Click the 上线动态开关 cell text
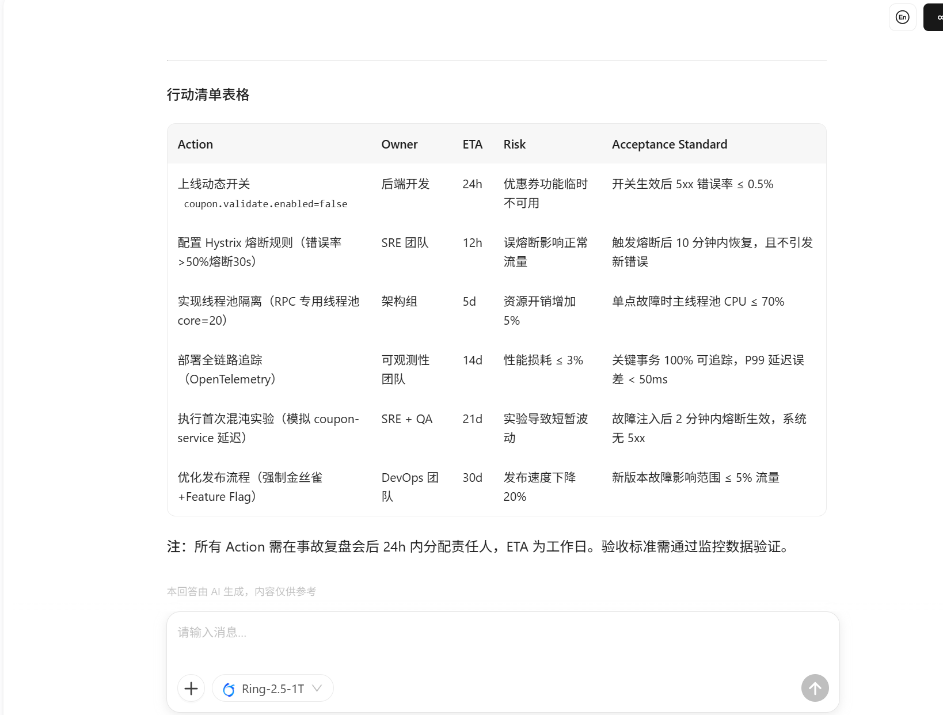Viewport: 943px width, 715px height. 214,184
